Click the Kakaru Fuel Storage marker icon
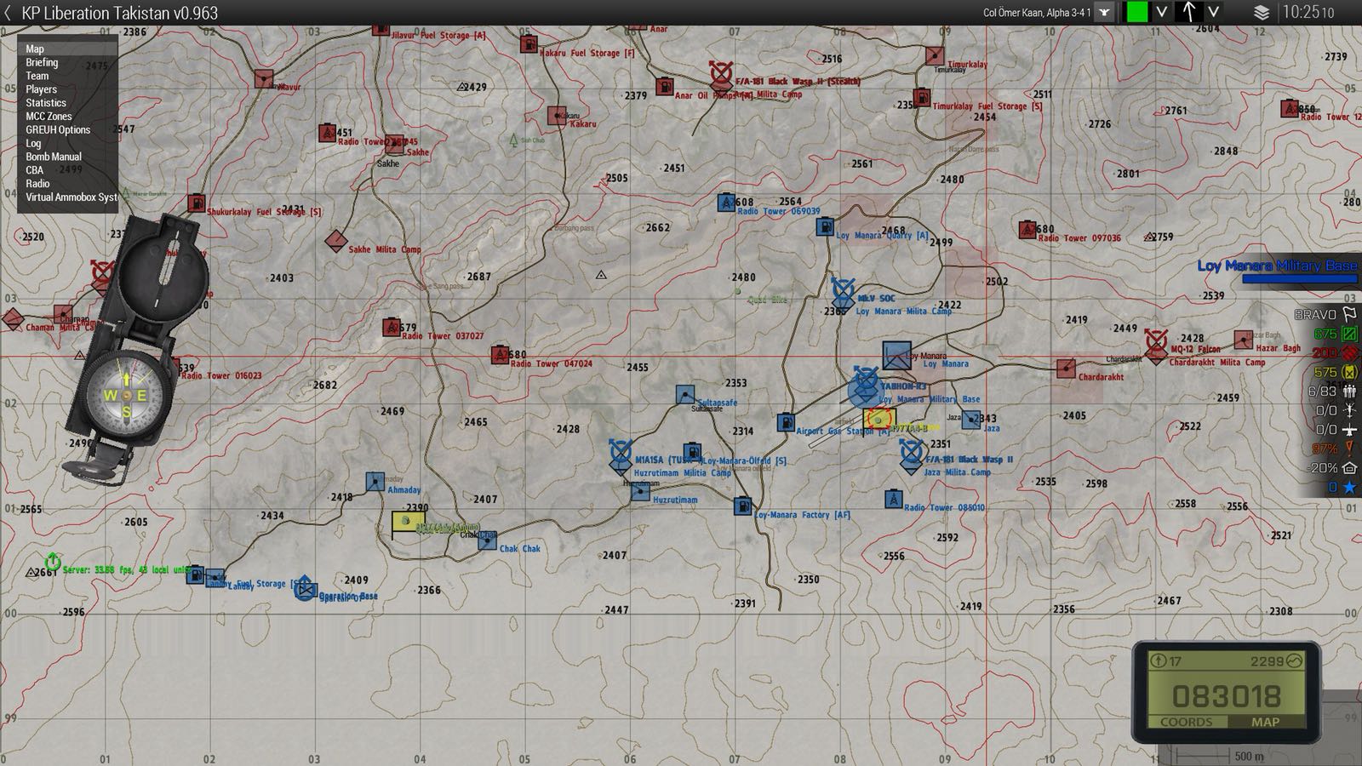This screenshot has width=1362, height=766. coord(528,43)
